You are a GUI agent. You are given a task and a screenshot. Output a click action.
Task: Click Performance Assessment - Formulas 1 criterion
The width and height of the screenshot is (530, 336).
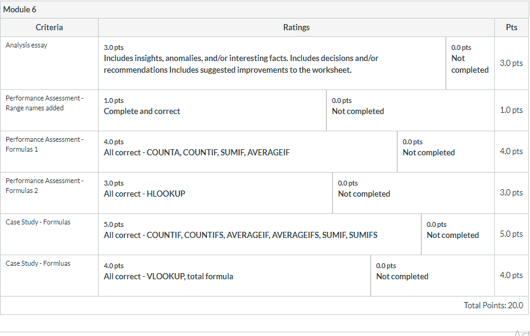click(x=44, y=144)
